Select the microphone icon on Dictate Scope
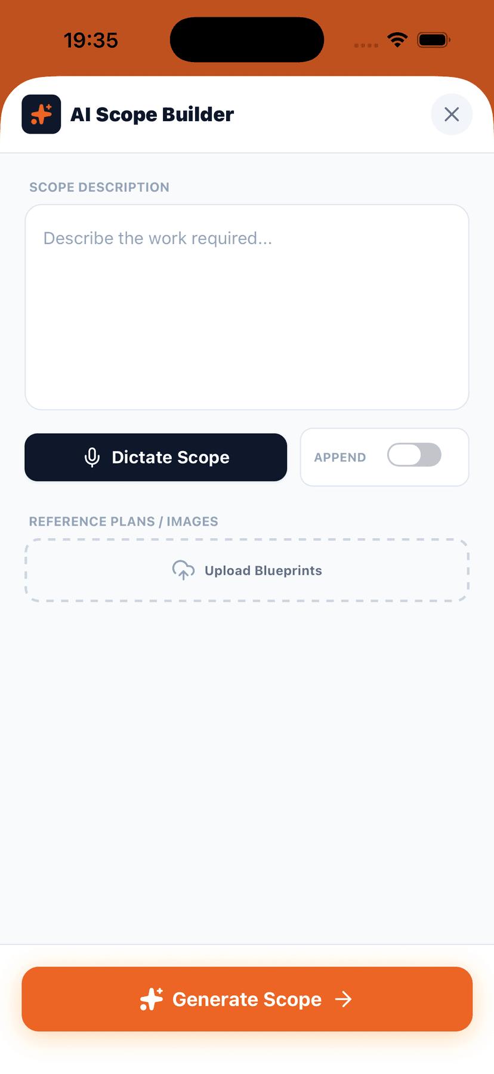 [x=92, y=457]
